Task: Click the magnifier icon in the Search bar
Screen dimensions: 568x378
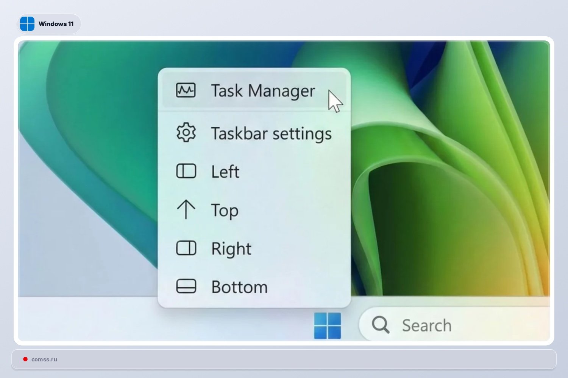Action: tap(380, 324)
